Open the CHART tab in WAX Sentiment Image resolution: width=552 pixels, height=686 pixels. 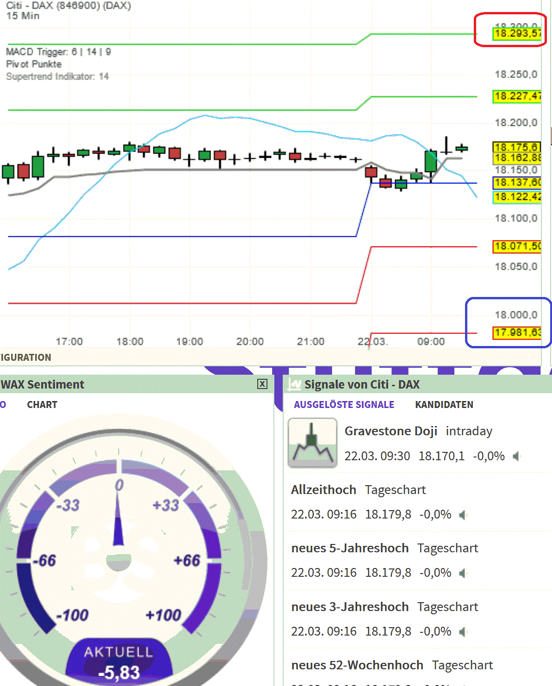pos(42,405)
